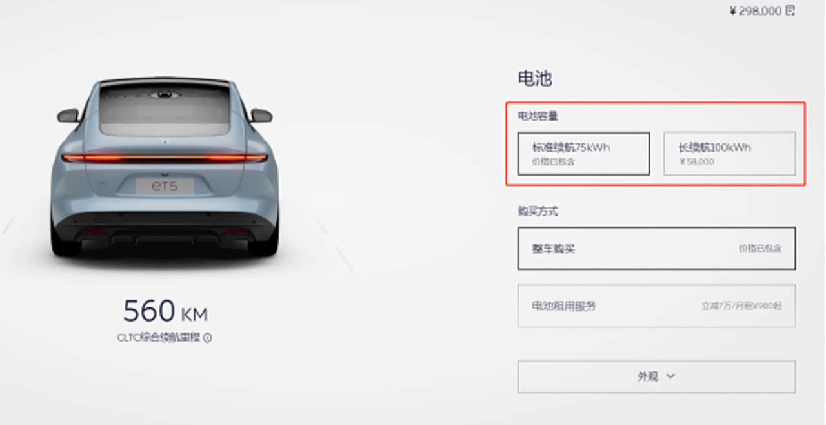This screenshot has width=826, height=425.
Task: Click the 电池容量 label
Action: (x=538, y=117)
